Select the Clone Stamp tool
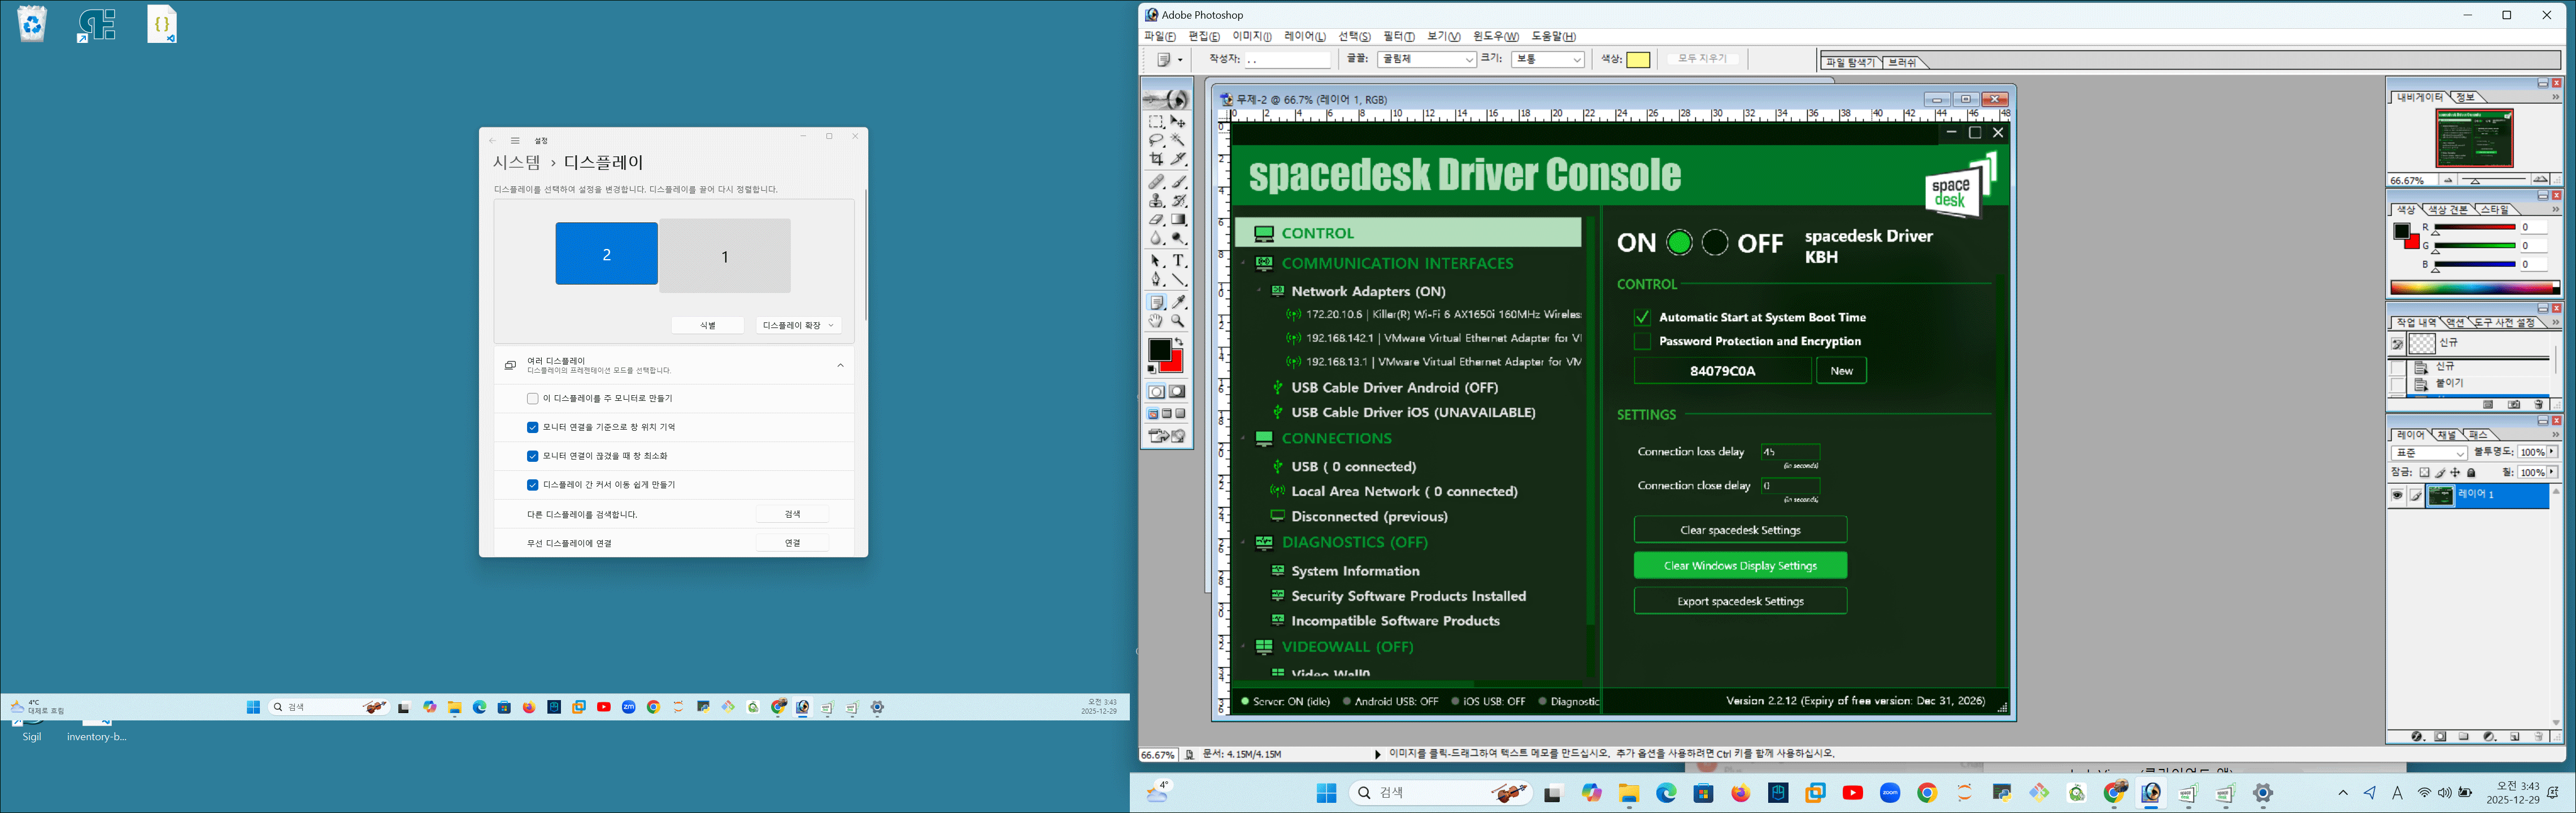Viewport: 2576px width, 813px height. [x=1156, y=200]
